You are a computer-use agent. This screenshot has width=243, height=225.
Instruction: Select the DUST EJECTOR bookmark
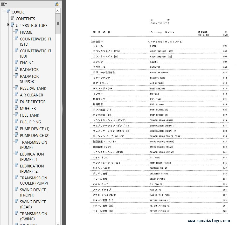(33, 102)
